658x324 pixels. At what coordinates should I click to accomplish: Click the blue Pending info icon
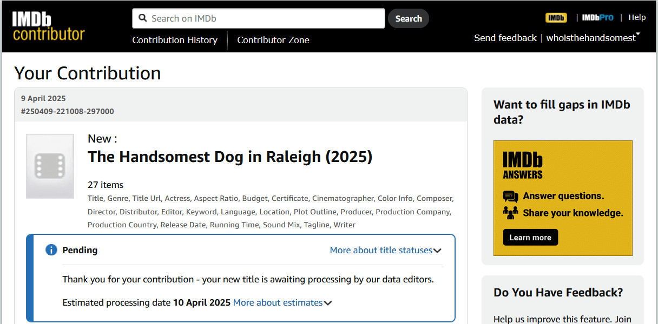pos(51,250)
